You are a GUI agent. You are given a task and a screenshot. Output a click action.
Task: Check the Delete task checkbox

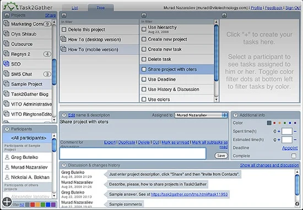pyautogui.click(x=144, y=59)
